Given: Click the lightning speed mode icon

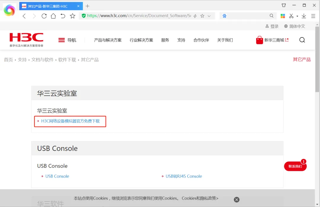Looking at the screenshot, I should point(195,16).
